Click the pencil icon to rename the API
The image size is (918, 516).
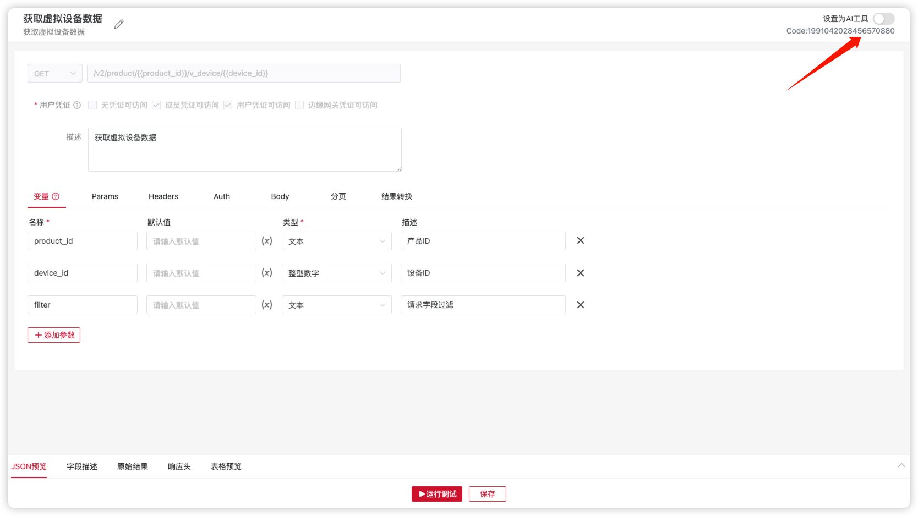click(x=118, y=24)
